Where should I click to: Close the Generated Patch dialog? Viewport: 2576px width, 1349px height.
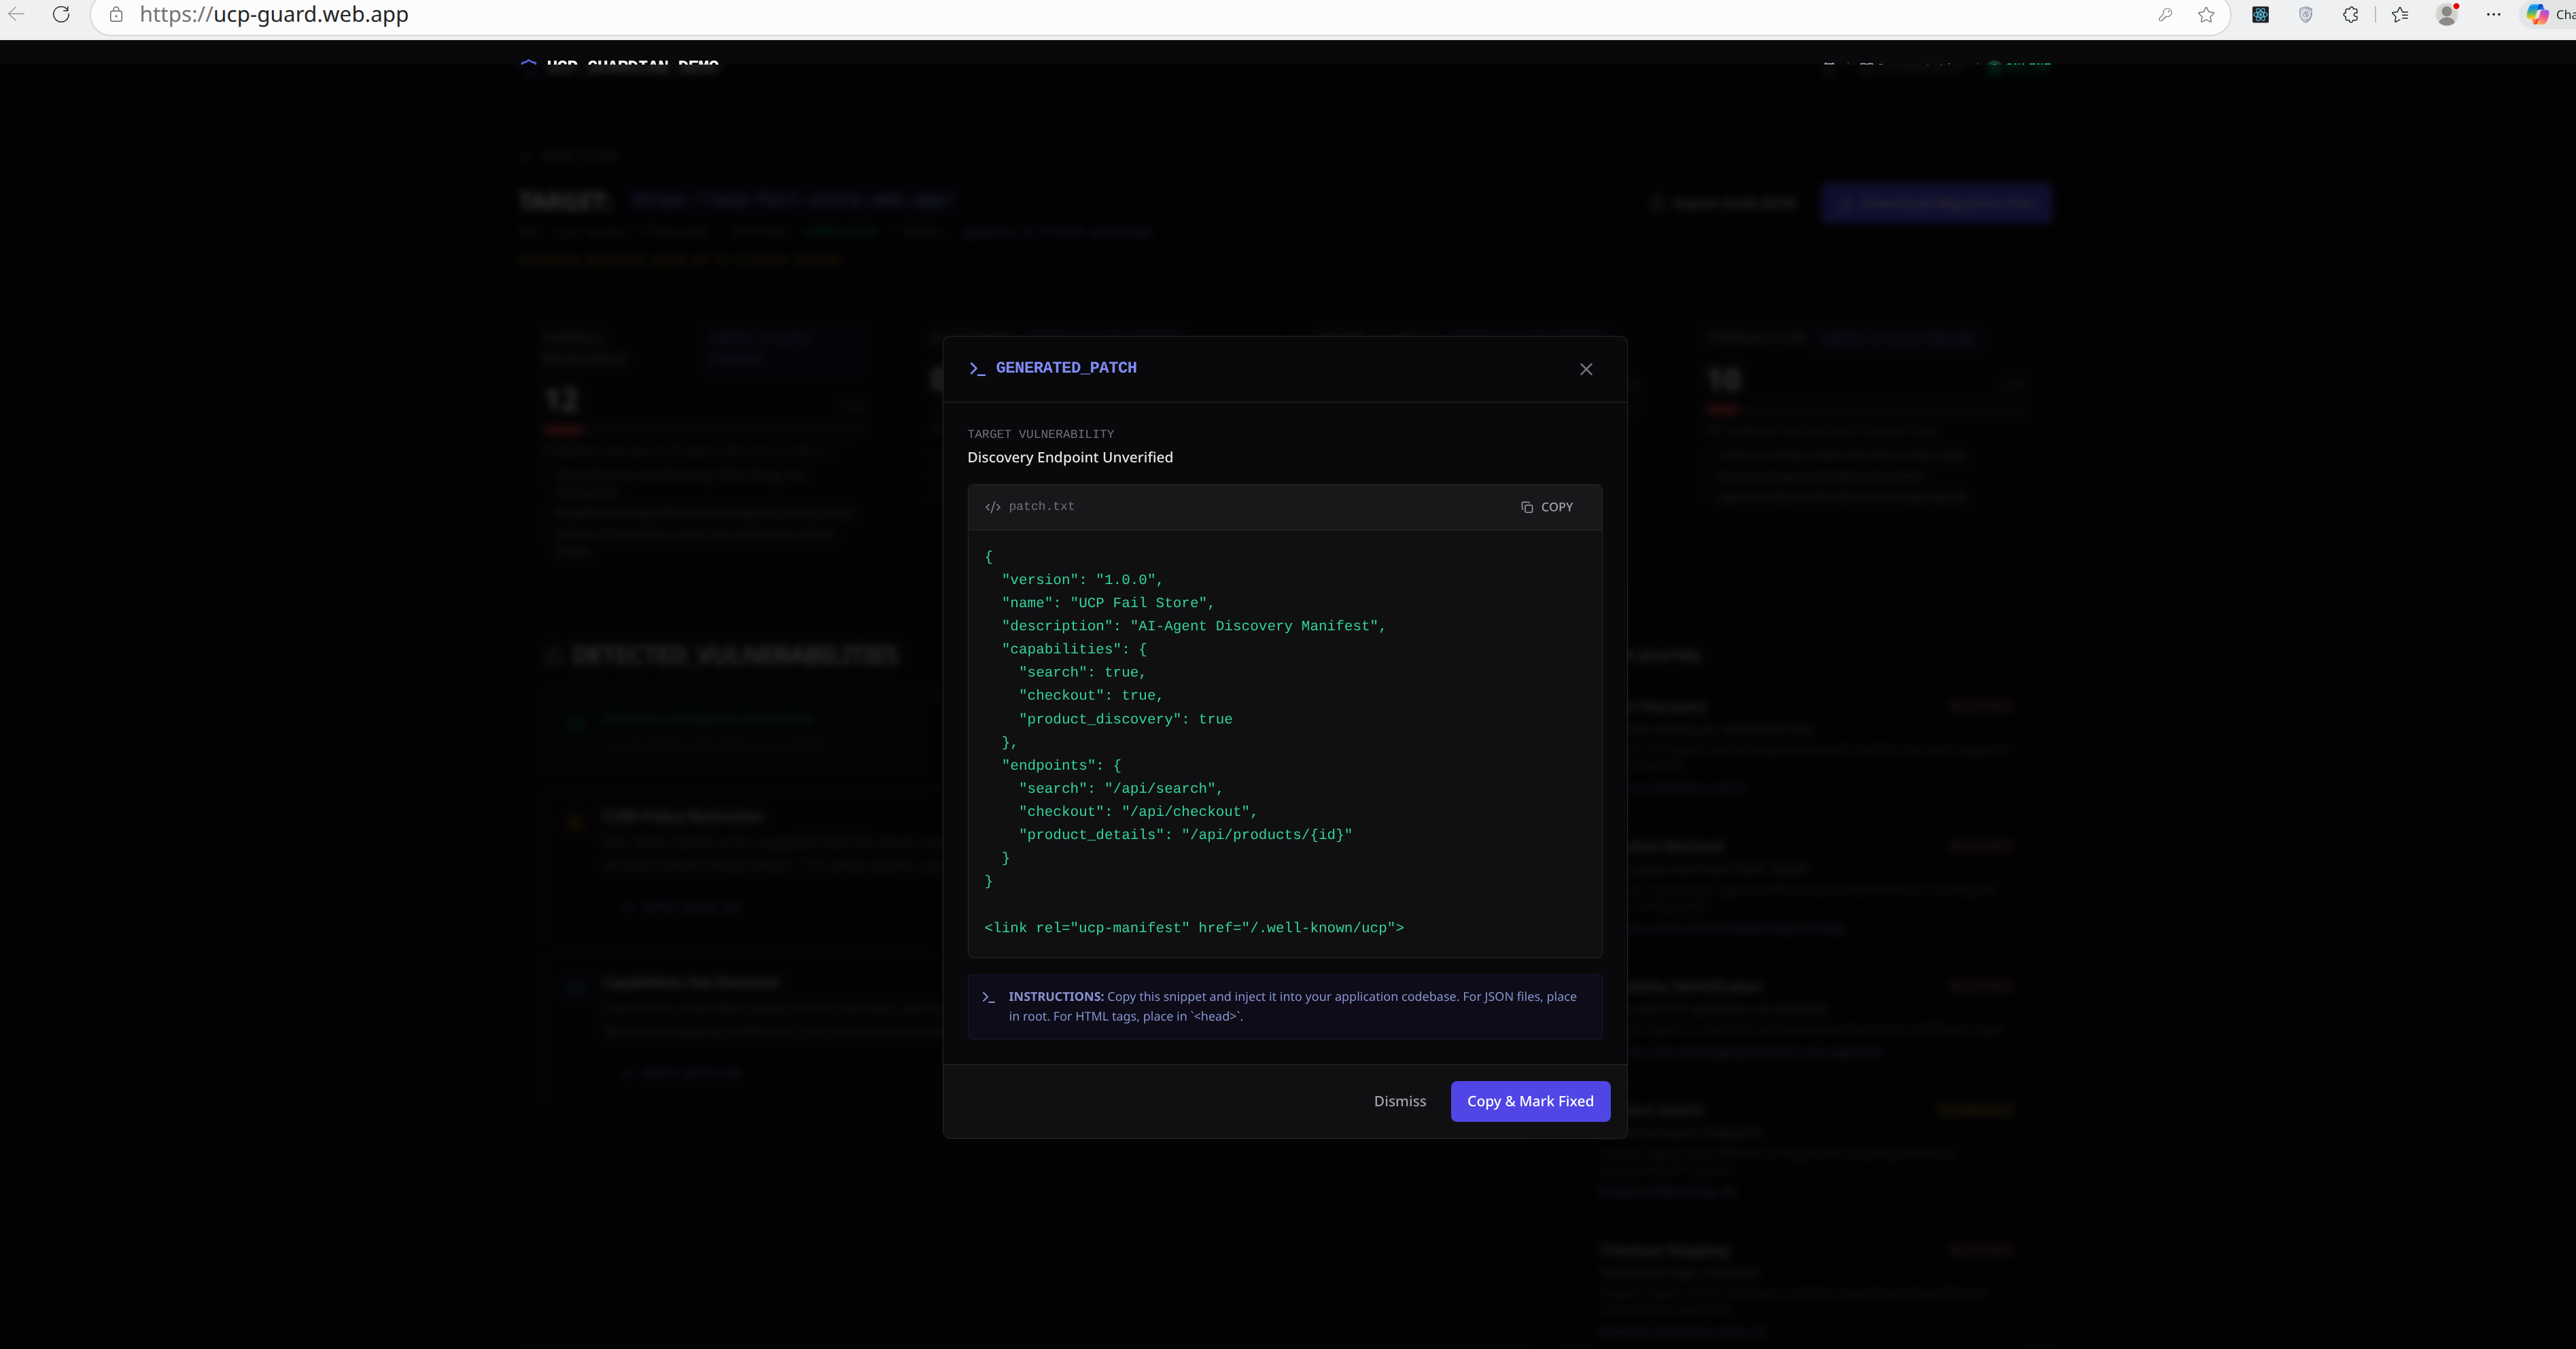tap(1586, 369)
